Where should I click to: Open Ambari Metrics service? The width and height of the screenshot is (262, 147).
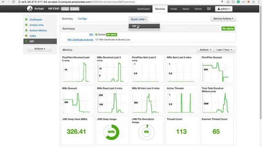coord(38,30)
